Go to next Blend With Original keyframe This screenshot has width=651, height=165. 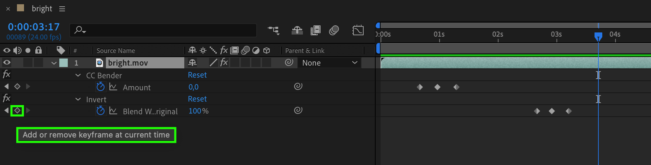(x=28, y=111)
